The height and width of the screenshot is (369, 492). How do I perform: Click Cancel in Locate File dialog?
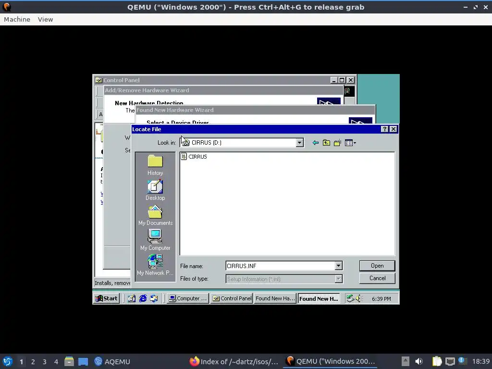click(377, 278)
